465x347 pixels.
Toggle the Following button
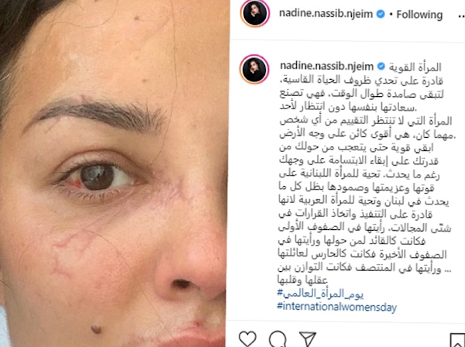tap(419, 15)
